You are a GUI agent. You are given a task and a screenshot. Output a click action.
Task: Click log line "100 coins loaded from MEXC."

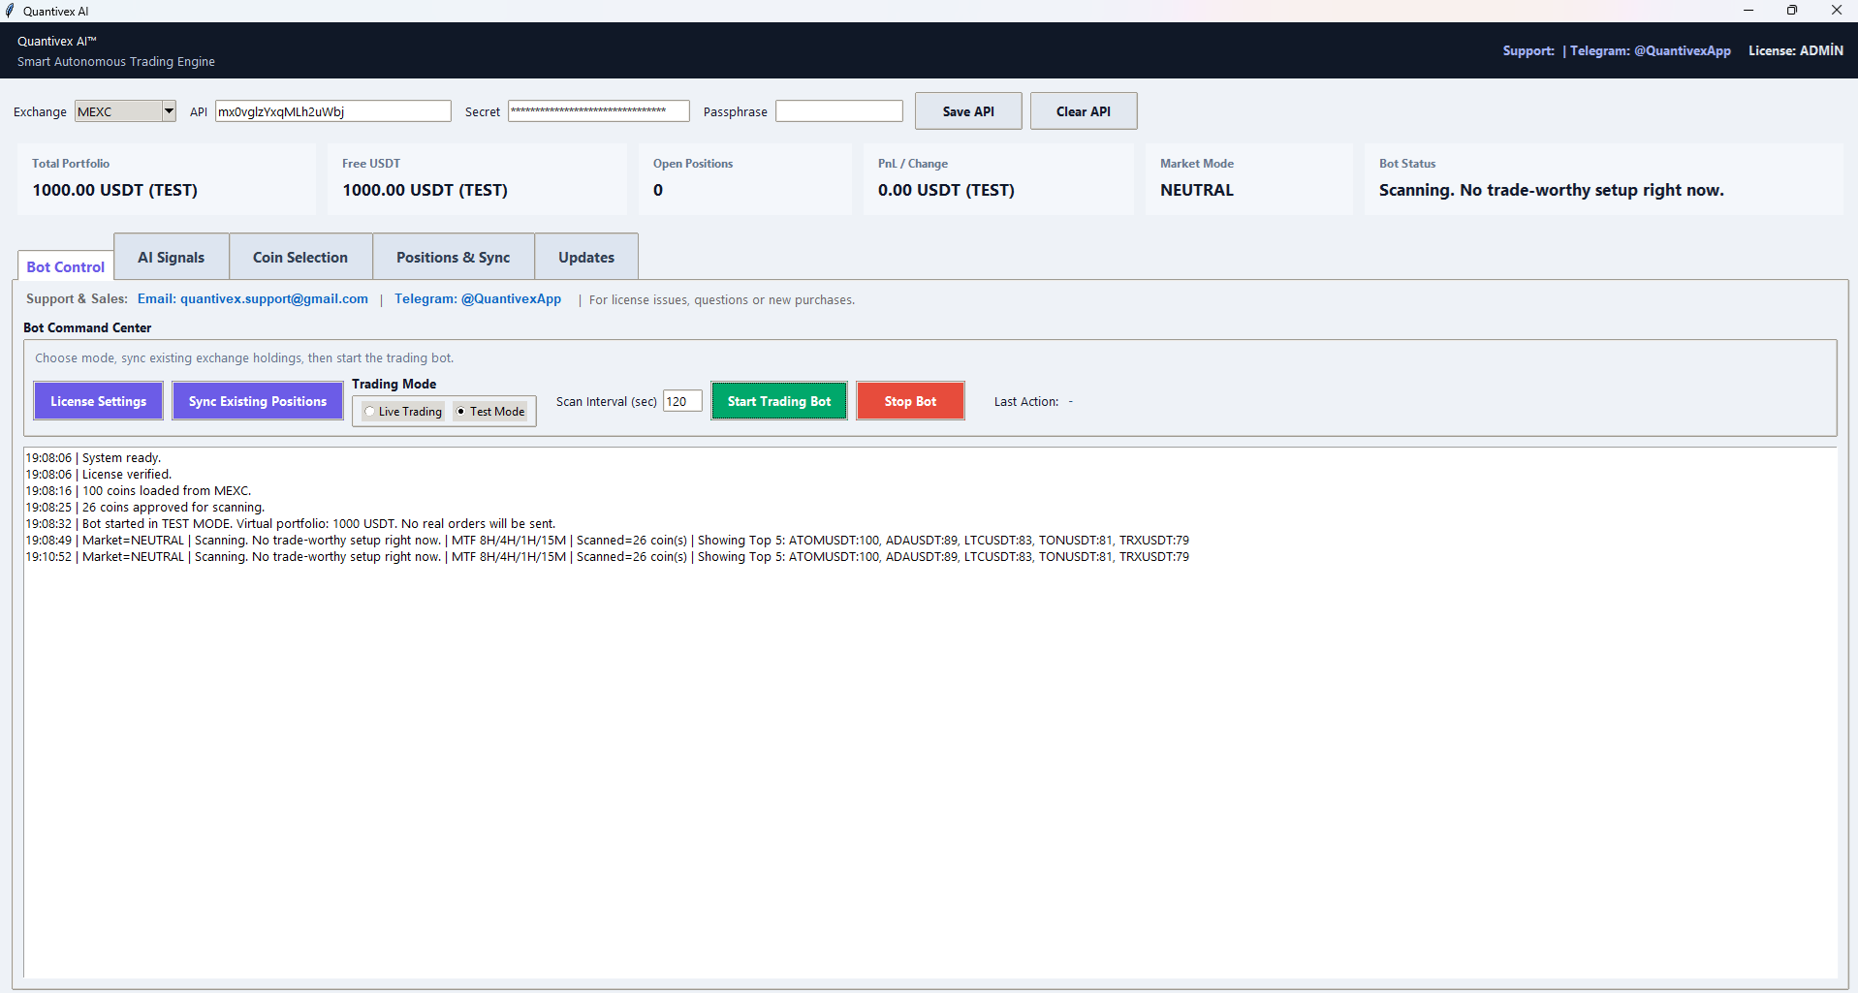click(139, 491)
